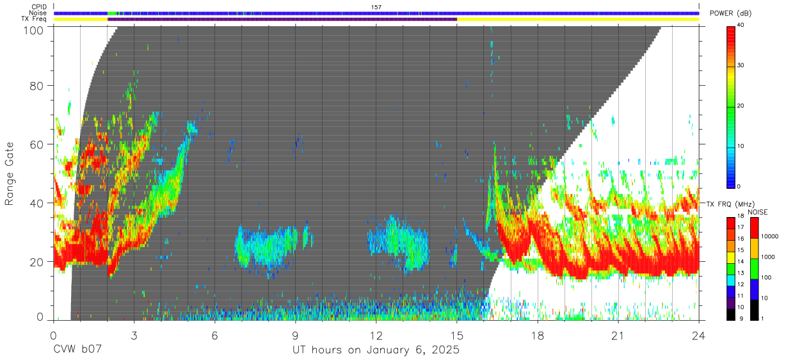This screenshot has width=786, height=363.
Task: Click the '12' tick on the UT hours axis
Action: coord(376,335)
